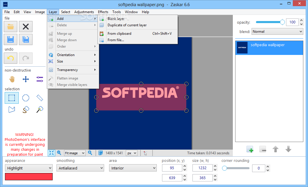Click the red highlight color swatch
The width and height of the screenshot is (308, 187).
(29, 176)
